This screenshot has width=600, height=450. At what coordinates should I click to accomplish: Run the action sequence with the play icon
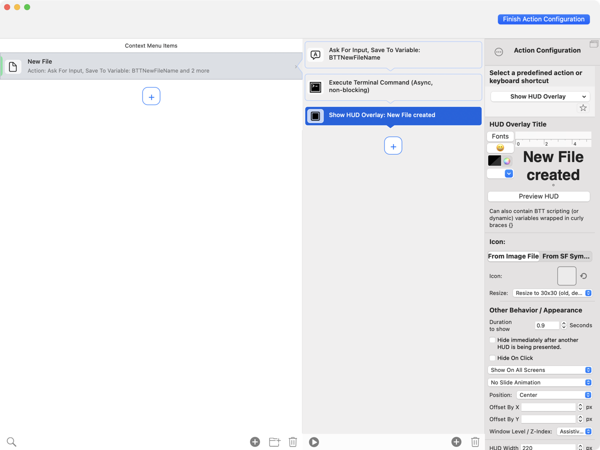click(x=313, y=442)
